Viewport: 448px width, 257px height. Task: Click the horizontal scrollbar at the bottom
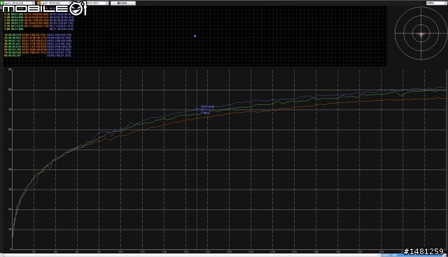[191, 255]
